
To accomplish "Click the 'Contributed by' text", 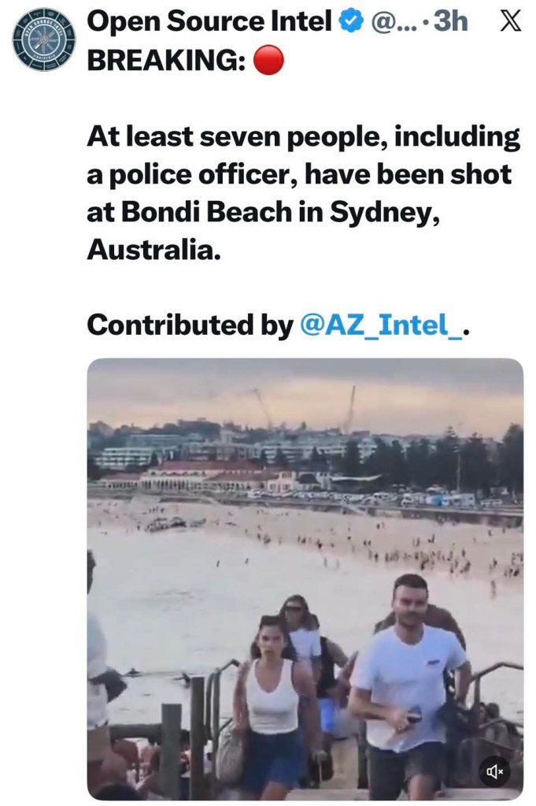I will [190, 325].
